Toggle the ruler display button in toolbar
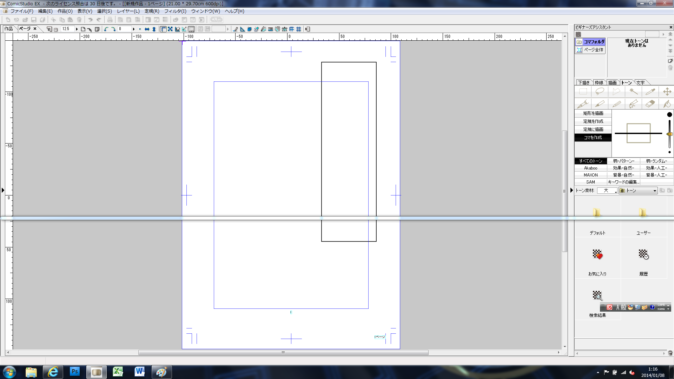Viewport: 674px width, 379px height. pyautogui.click(x=163, y=29)
